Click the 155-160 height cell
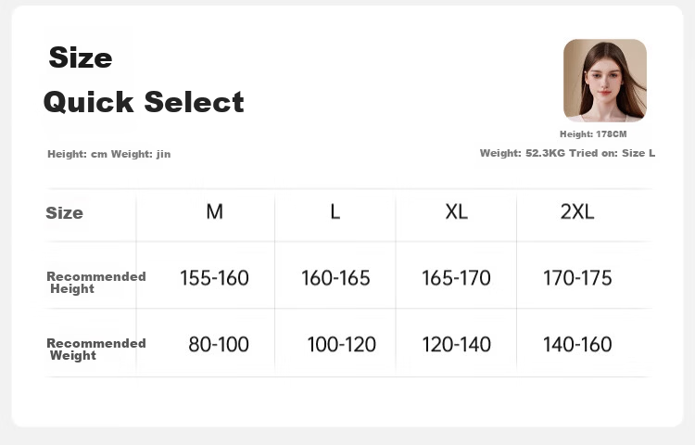 (x=214, y=278)
